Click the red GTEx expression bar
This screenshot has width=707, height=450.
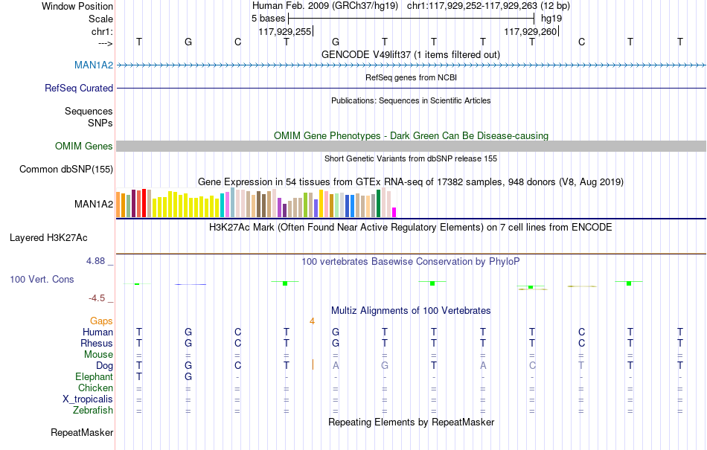coord(144,203)
